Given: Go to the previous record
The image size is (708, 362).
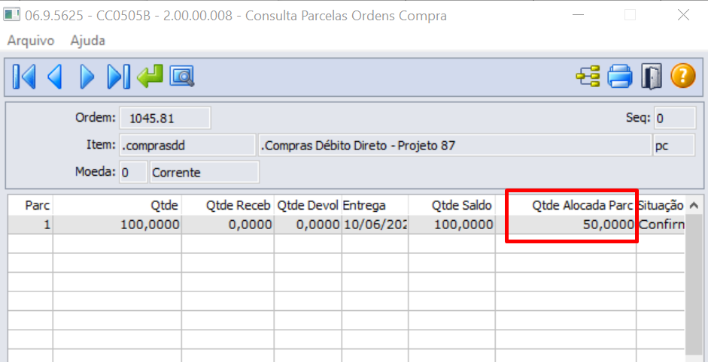Looking at the screenshot, I should click(x=55, y=77).
